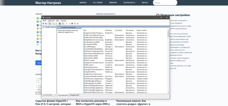This screenshot has height=106, width=228.
Task: Select the Службы node in the left tree pane
Action: tap(49, 27)
